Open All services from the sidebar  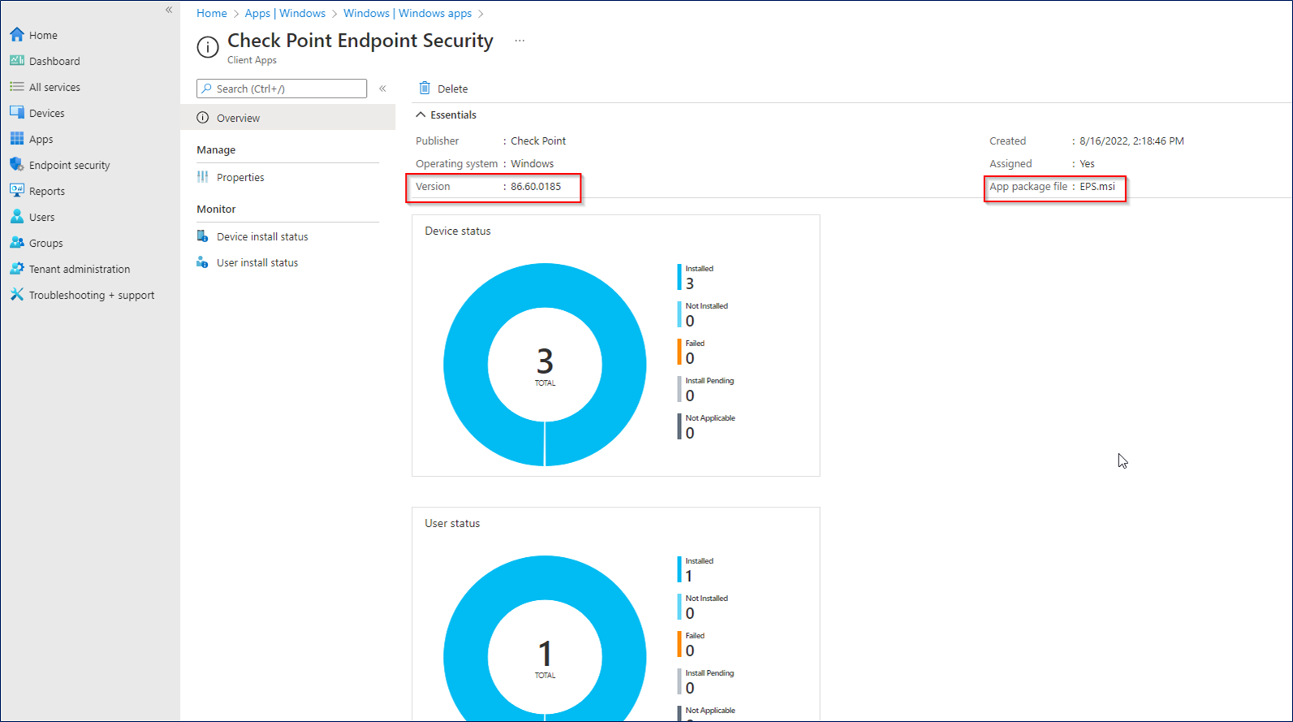tap(54, 87)
